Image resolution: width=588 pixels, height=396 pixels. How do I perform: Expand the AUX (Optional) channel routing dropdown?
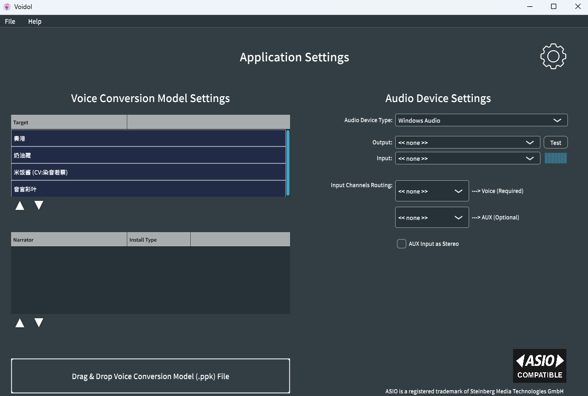pos(432,217)
